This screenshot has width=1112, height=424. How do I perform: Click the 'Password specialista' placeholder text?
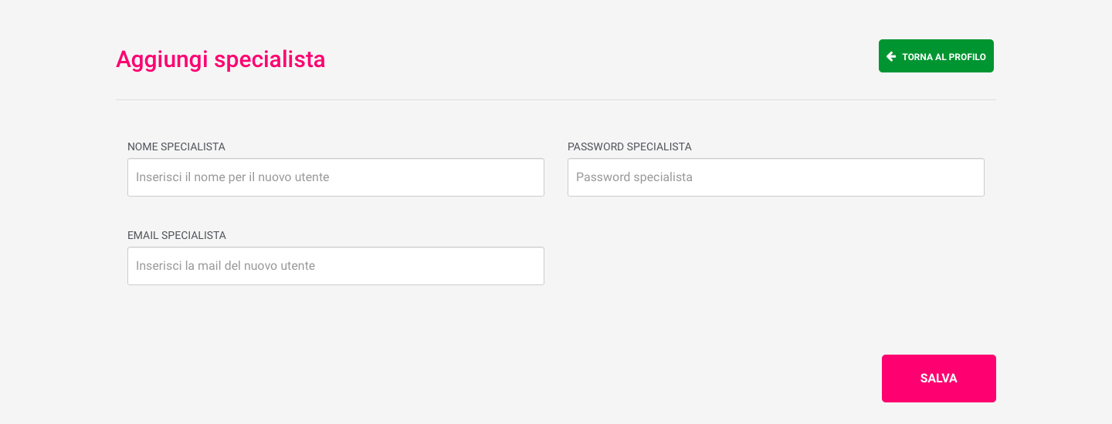click(x=634, y=177)
